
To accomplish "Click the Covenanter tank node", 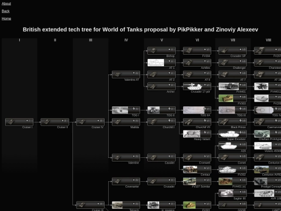I will pyautogui.click(x=126, y=181).
